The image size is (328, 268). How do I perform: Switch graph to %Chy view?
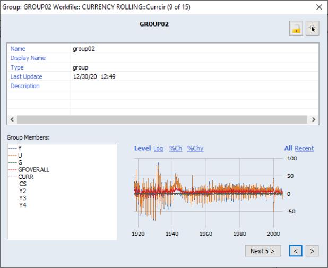(x=195, y=149)
